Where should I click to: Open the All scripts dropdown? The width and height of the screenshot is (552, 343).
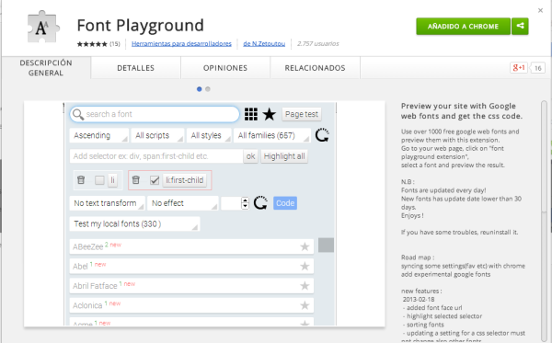157,135
